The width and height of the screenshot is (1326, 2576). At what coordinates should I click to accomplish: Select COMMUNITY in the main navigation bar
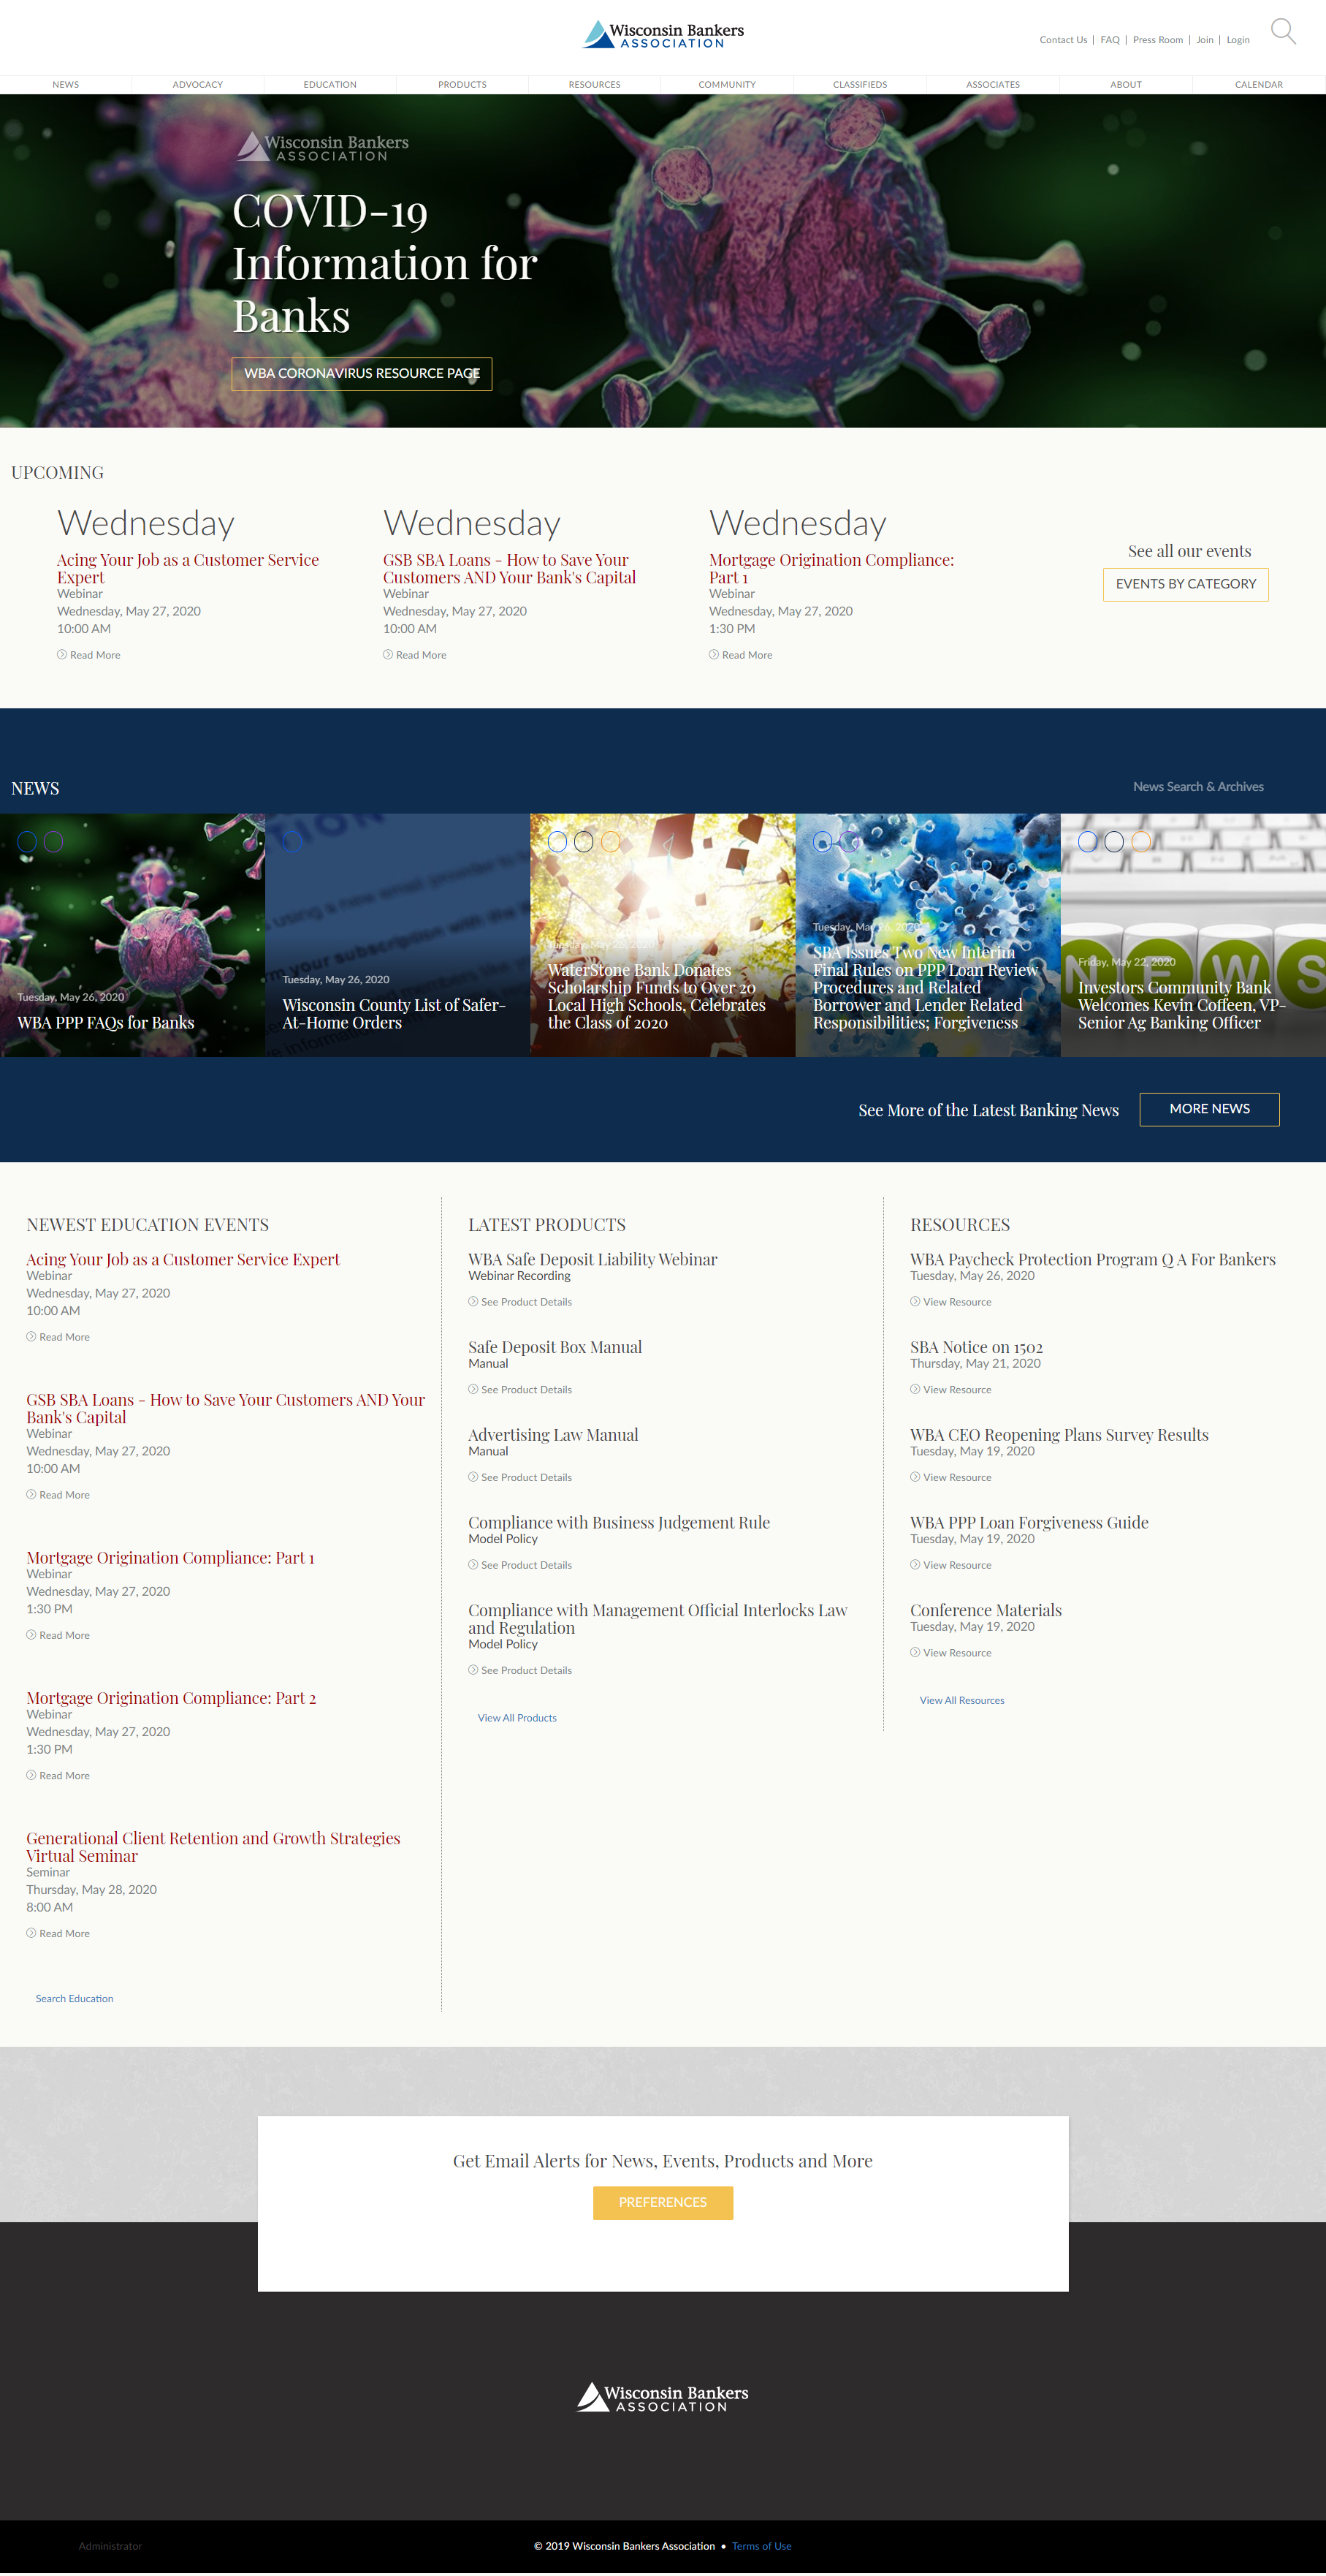(x=726, y=84)
